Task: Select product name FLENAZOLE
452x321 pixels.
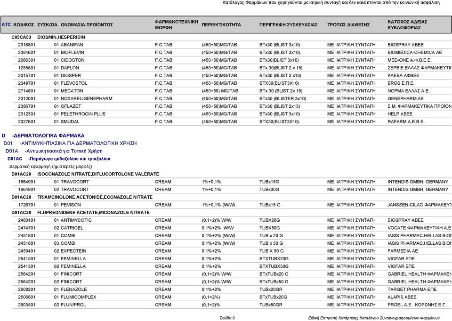Action: click(74, 289)
